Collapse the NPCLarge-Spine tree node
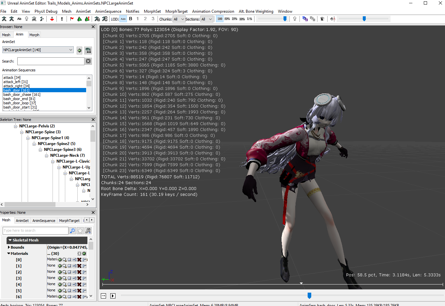Viewport: 445px width, 306px height. [x=22, y=132]
